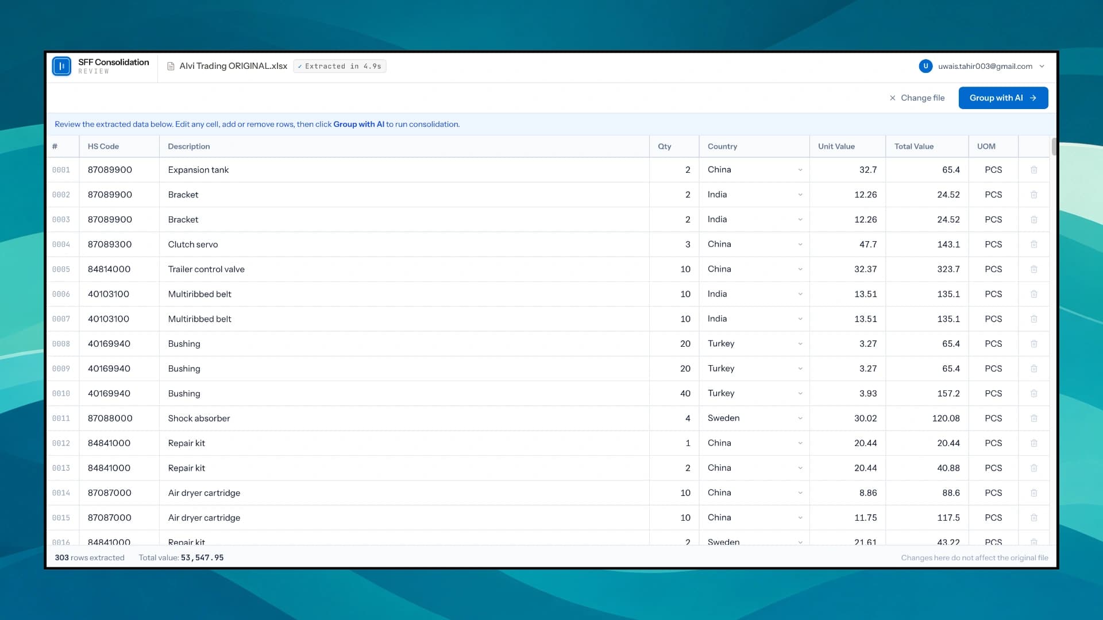This screenshot has height=620, width=1103.
Task: Delete row 0010 using its trash icon
Action: (x=1034, y=393)
